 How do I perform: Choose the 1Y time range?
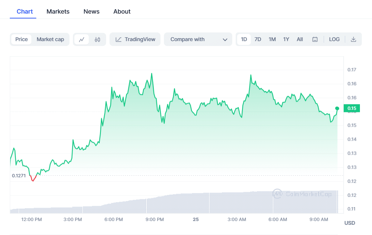point(286,39)
